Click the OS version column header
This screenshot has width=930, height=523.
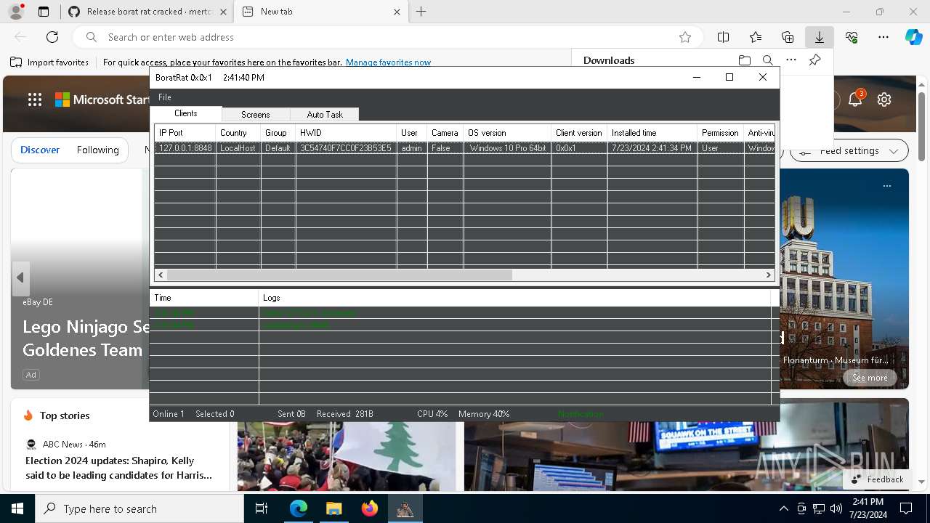[x=507, y=133]
